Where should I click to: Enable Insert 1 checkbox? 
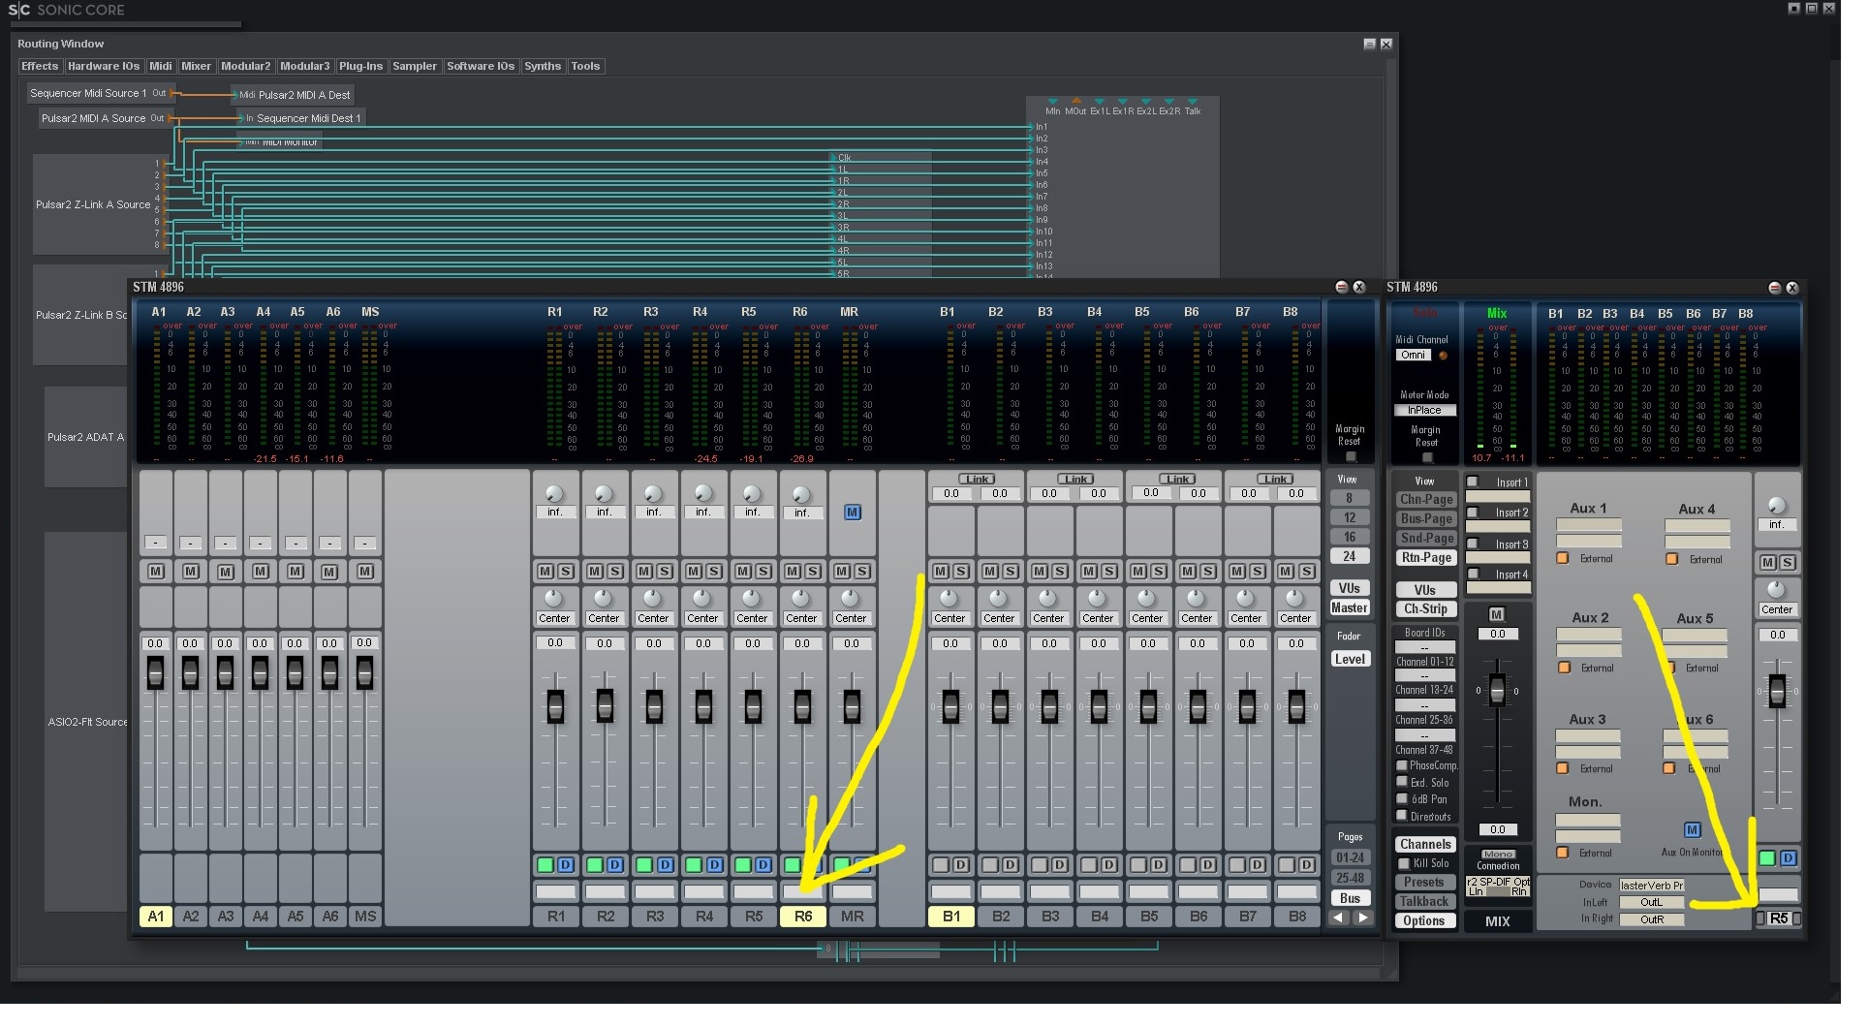[x=1473, y=482]
